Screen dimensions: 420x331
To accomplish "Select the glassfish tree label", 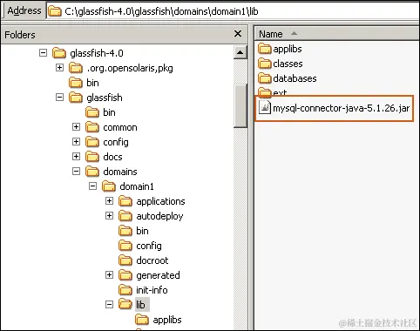I will pos(105,98).
